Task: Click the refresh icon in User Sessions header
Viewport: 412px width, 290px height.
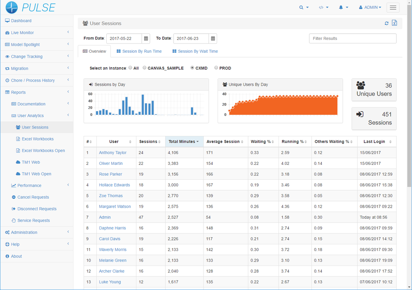Action: (386, 23)
